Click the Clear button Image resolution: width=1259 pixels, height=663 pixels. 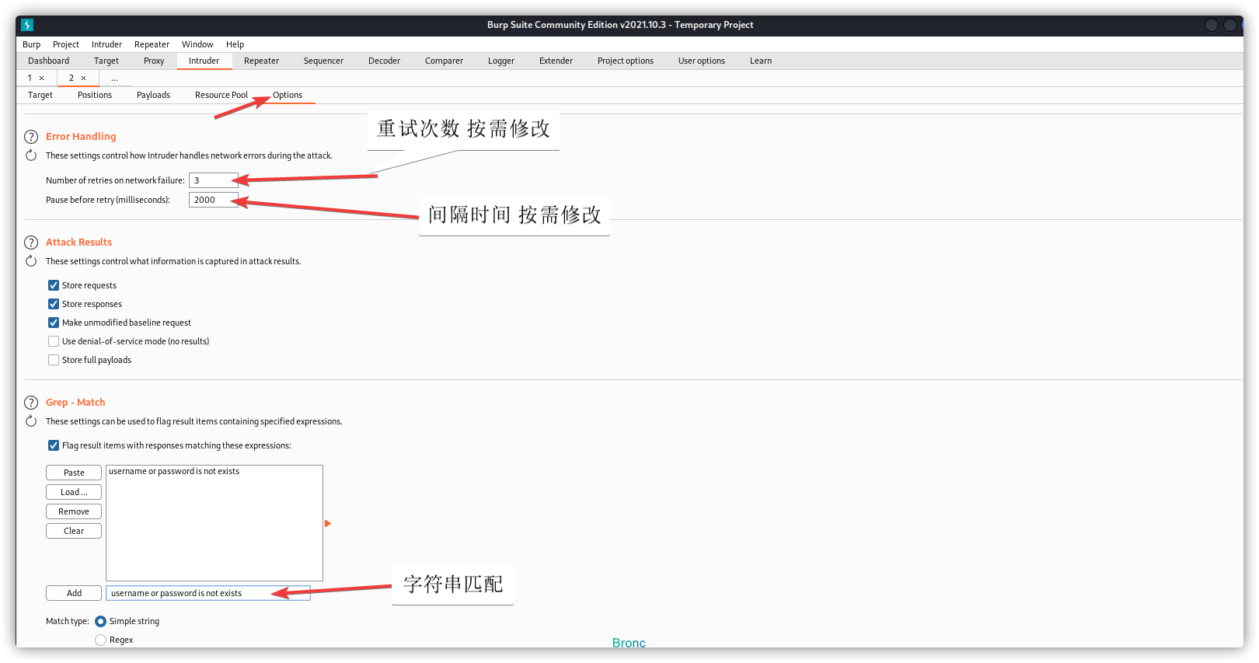pos(74,531)
